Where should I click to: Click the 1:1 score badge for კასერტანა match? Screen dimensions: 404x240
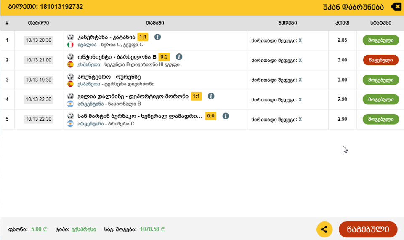click(143, 37)
